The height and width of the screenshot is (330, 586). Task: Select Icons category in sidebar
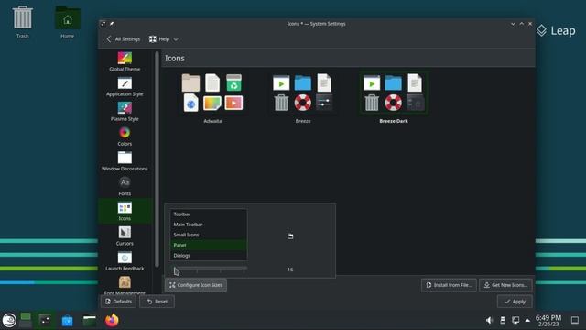pyautogui.click(x=125, y=211)
